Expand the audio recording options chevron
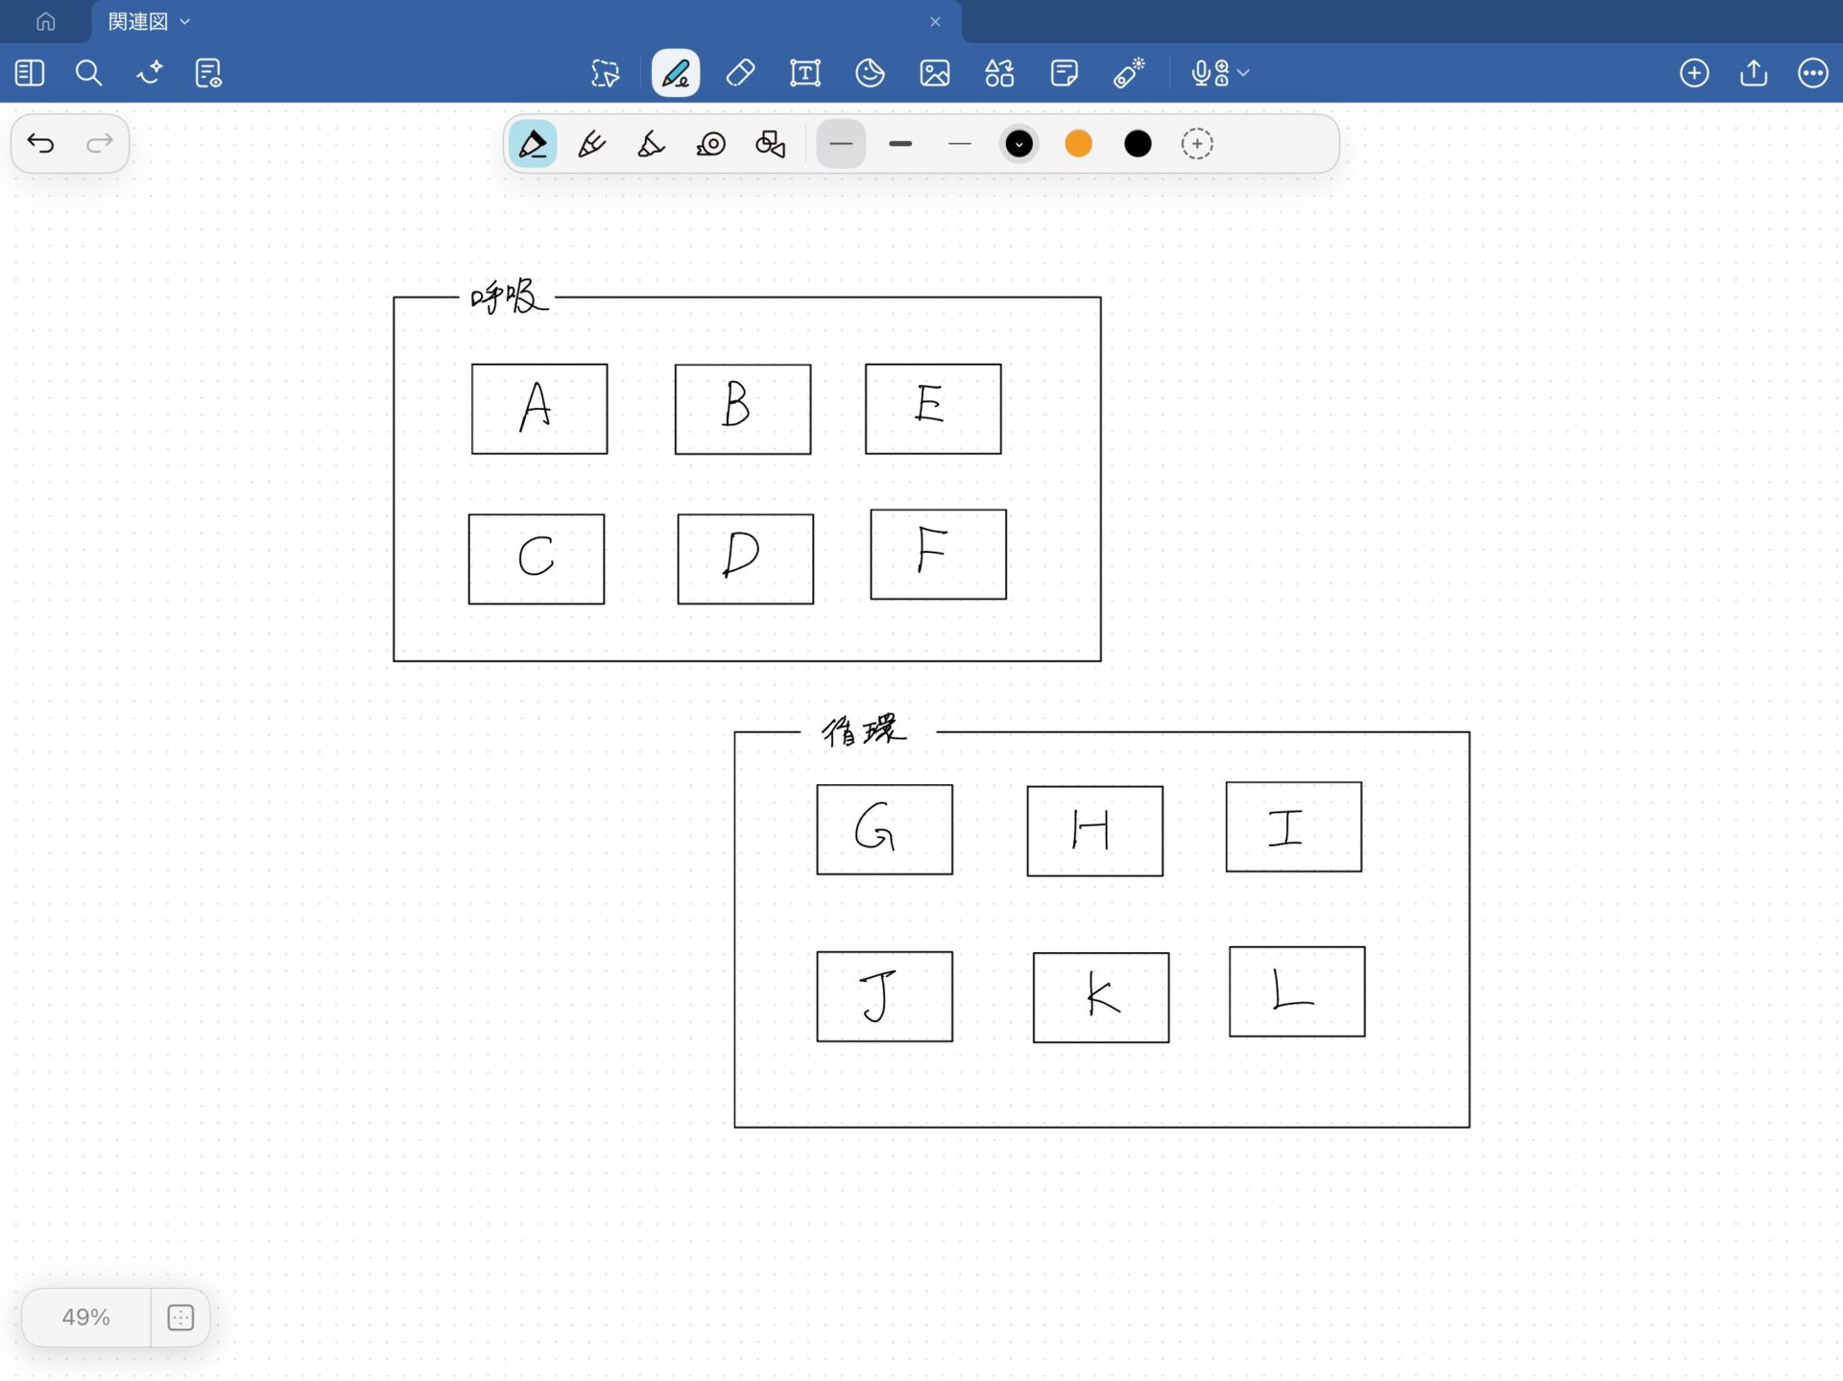This screenshot has height=1381, width=1843. point(1244,73)
